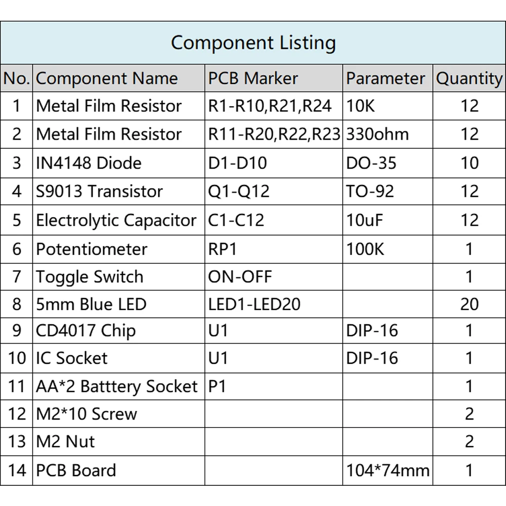The image size is (506, 506).
Task: Click the IC Socket cell
Action: 72,358
